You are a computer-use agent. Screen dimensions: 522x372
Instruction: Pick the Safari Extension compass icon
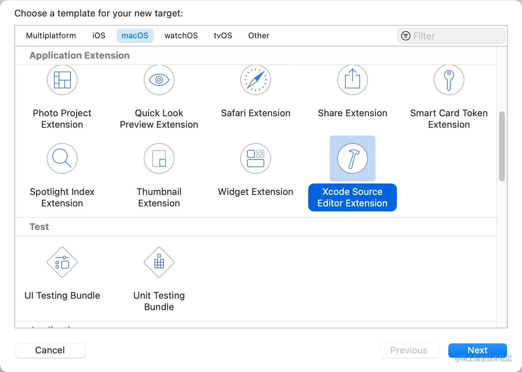tap(256, 80)
